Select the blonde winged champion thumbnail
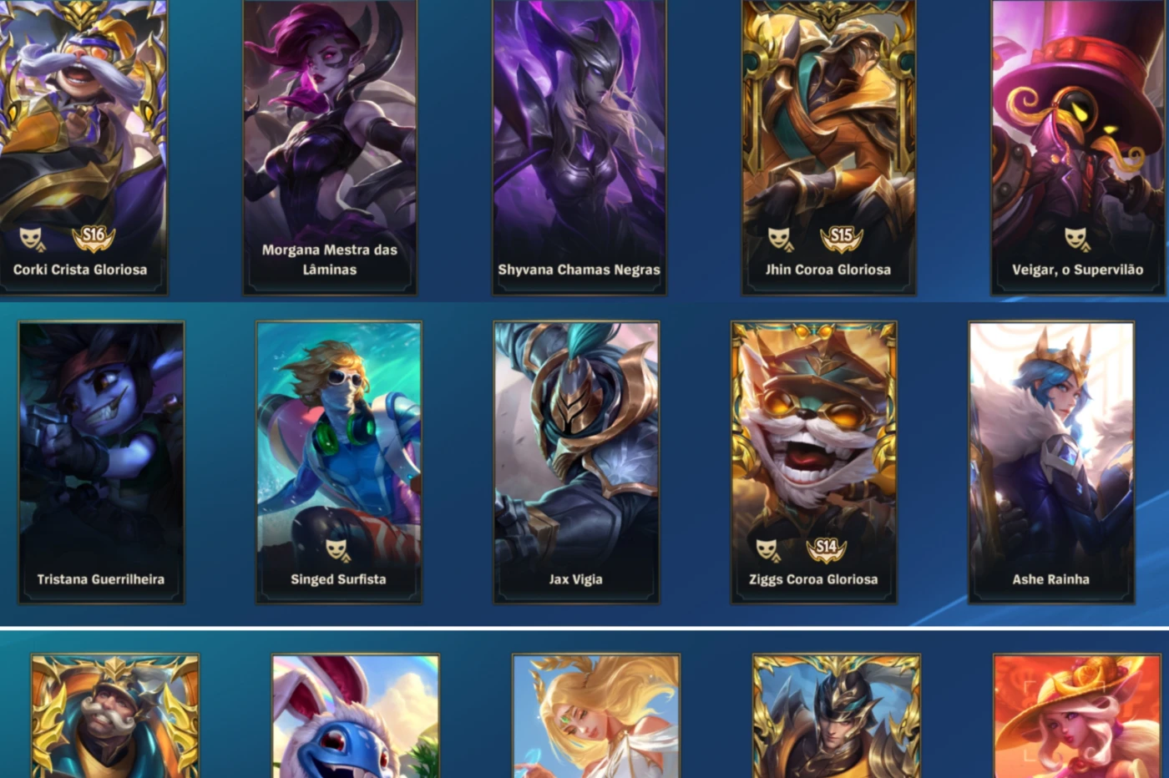This screenshot has width=1169, height=778. click(596, 716)
